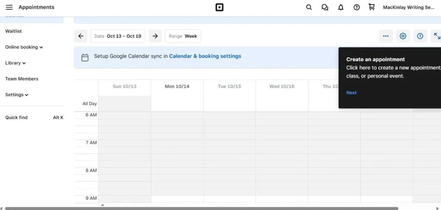
Task: Expand the Online booking menu
Action: (x=24, y=47)
